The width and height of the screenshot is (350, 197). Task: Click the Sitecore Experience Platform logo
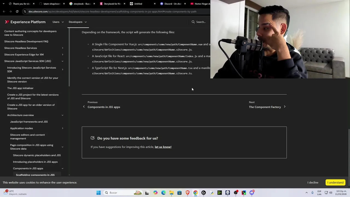pos(25,22)
